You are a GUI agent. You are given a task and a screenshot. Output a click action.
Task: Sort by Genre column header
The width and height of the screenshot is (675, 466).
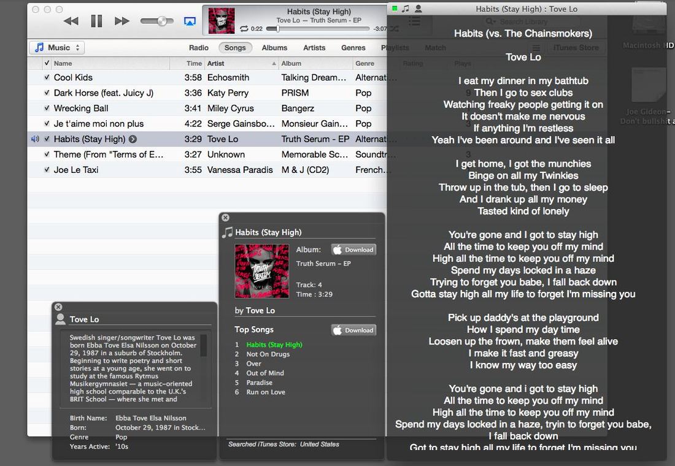[x=370, y=63]
